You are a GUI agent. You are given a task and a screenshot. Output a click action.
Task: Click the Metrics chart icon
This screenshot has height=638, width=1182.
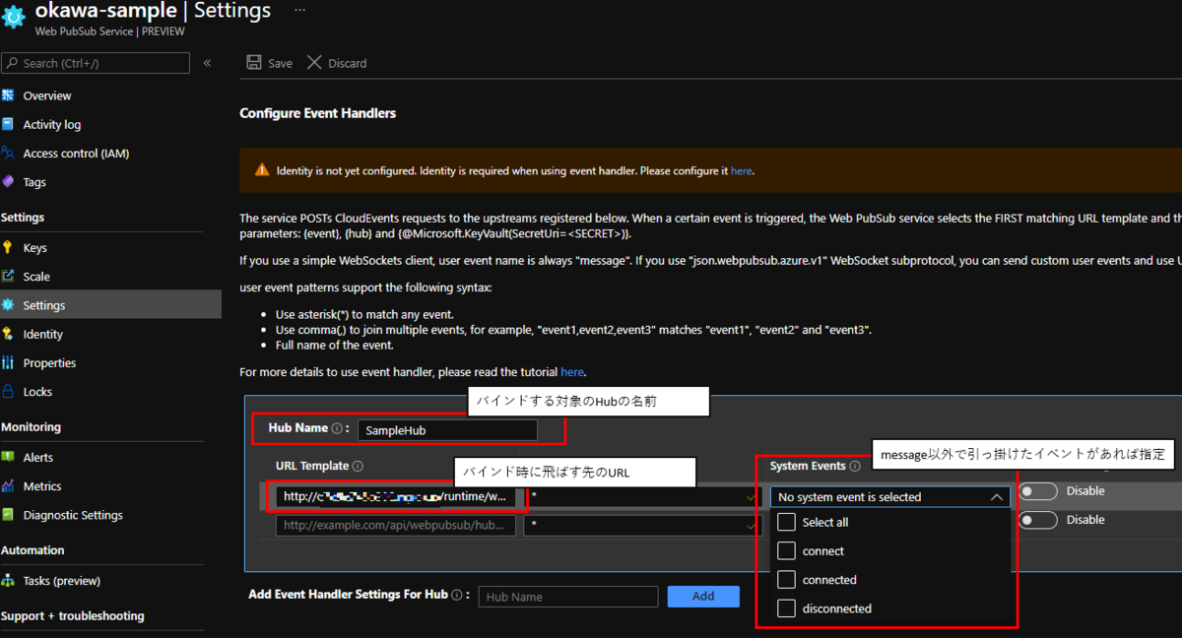(x=9, y=485)
